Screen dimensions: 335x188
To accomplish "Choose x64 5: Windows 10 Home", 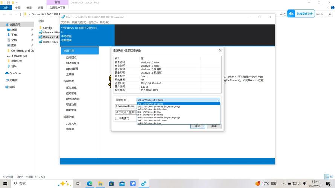I will 178,115.
